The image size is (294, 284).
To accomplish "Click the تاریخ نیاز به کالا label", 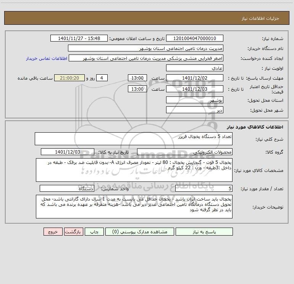I will 113,152.
